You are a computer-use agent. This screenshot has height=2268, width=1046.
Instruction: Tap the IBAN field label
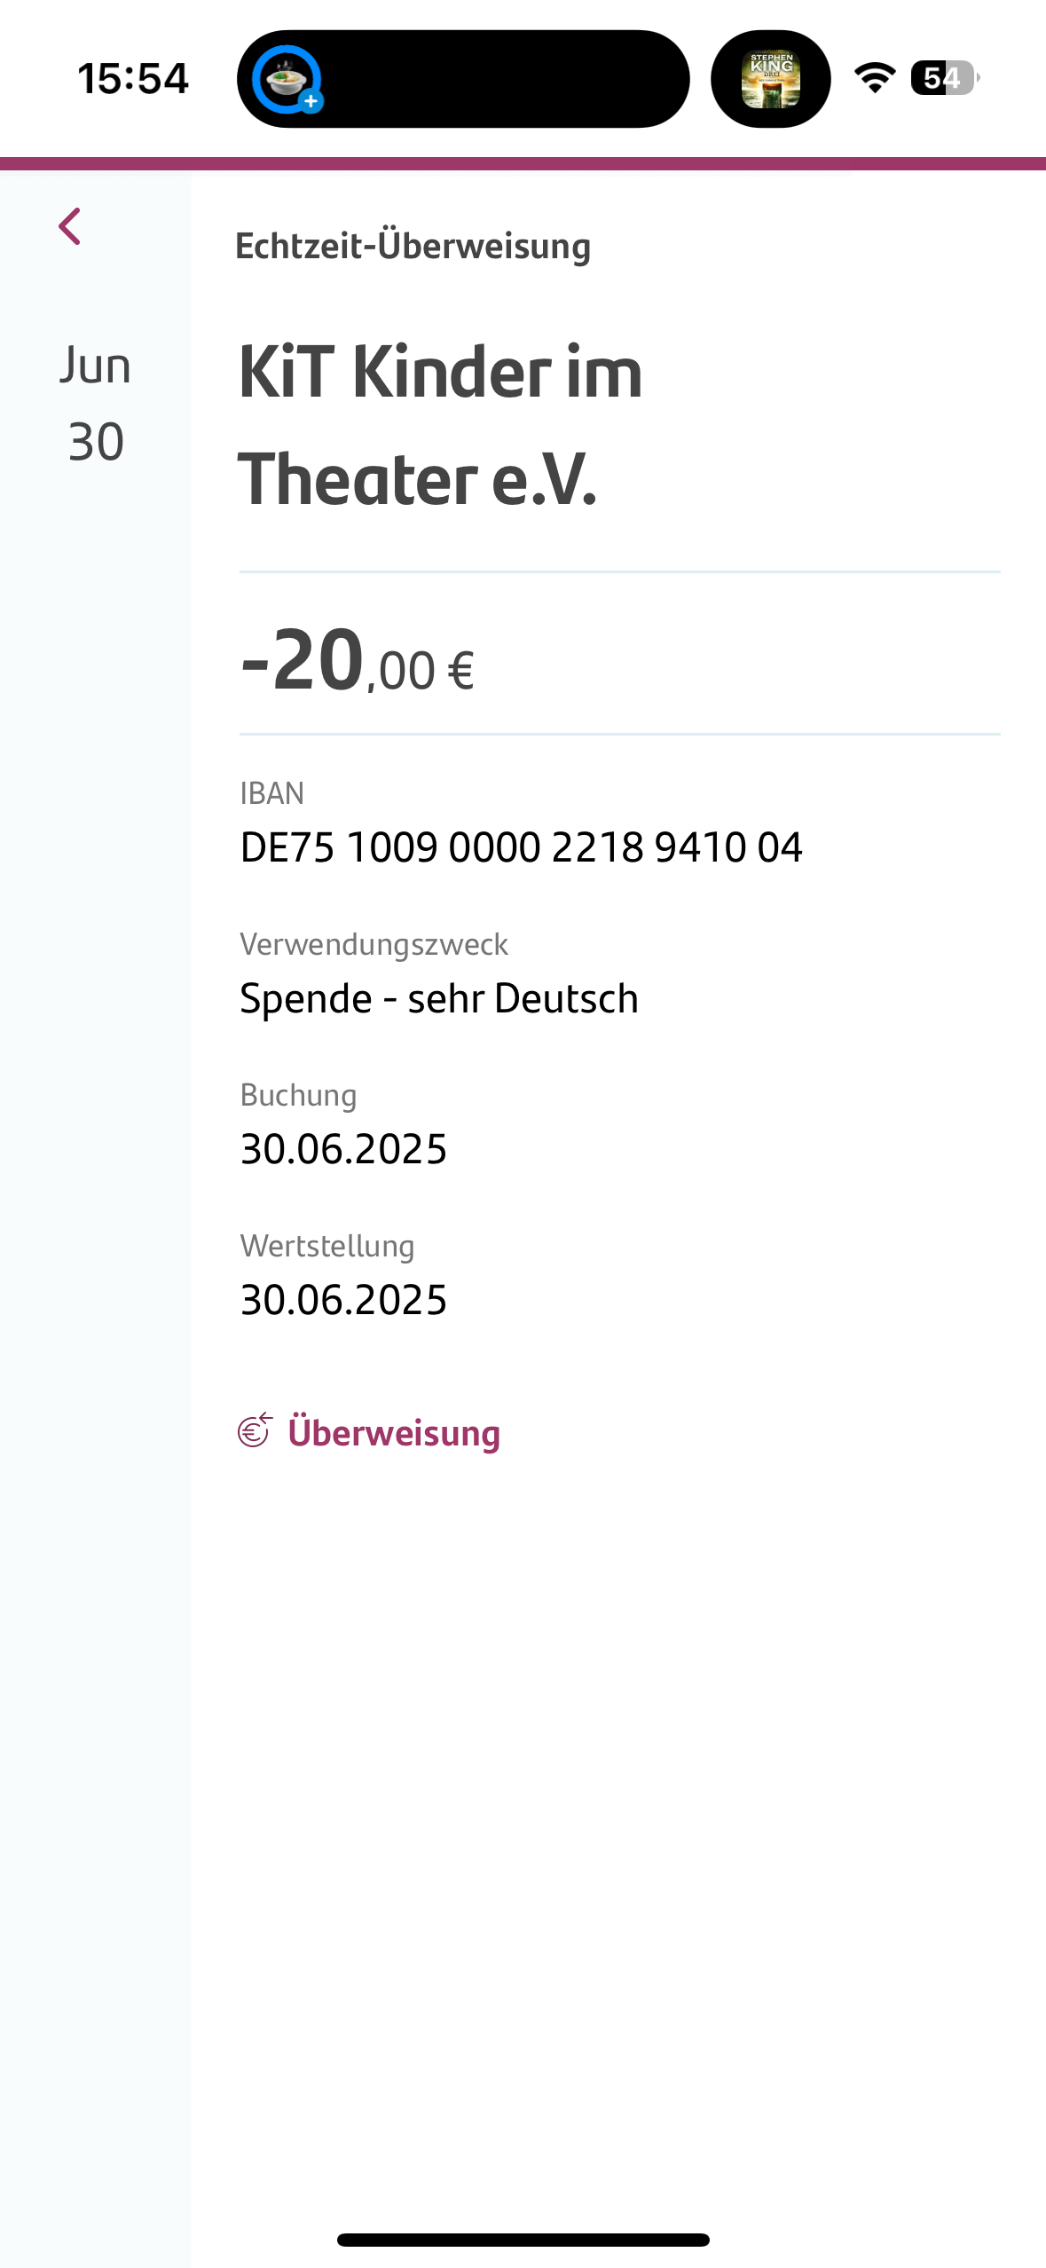(272, 792)
